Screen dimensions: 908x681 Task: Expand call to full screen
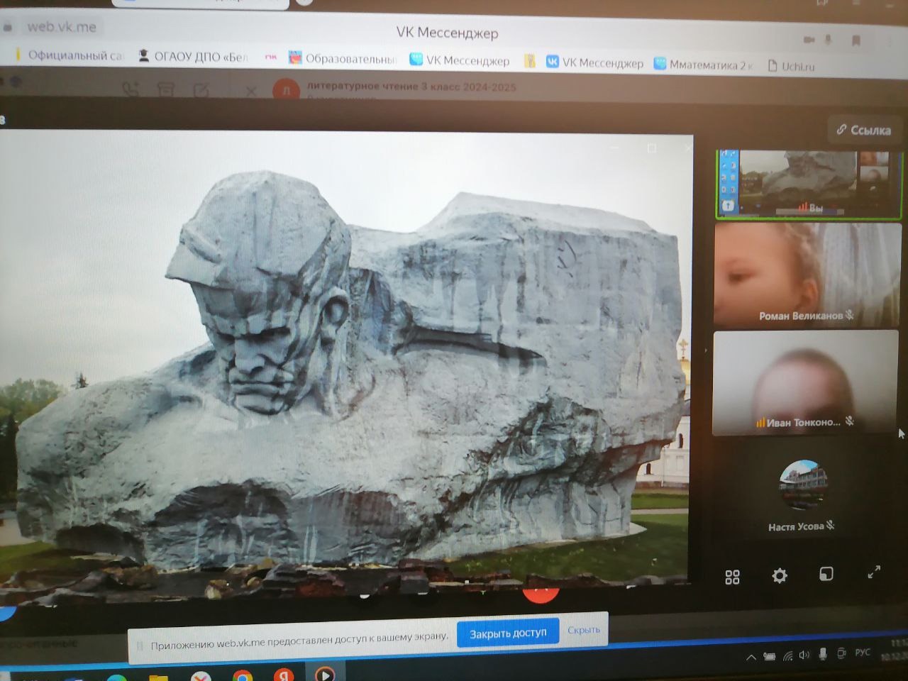(874, 572)
